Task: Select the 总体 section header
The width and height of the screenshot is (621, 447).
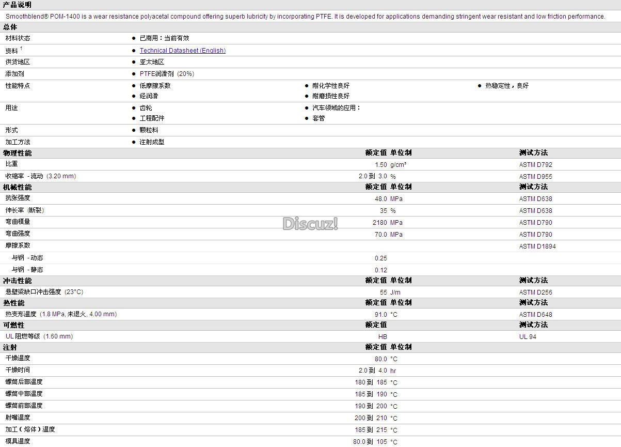Action: click(10, 27)
